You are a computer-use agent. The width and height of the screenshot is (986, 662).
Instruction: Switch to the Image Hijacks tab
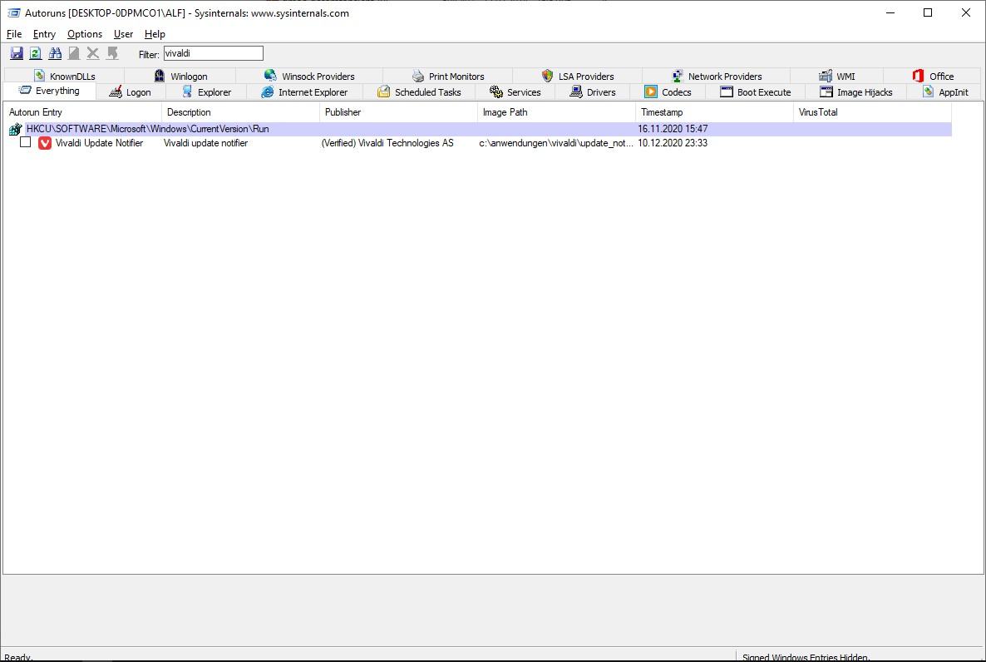855,91
